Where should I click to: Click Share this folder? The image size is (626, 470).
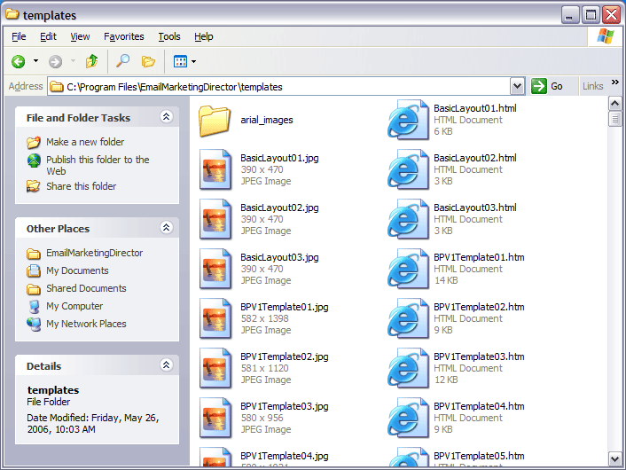tap(81, 186)
